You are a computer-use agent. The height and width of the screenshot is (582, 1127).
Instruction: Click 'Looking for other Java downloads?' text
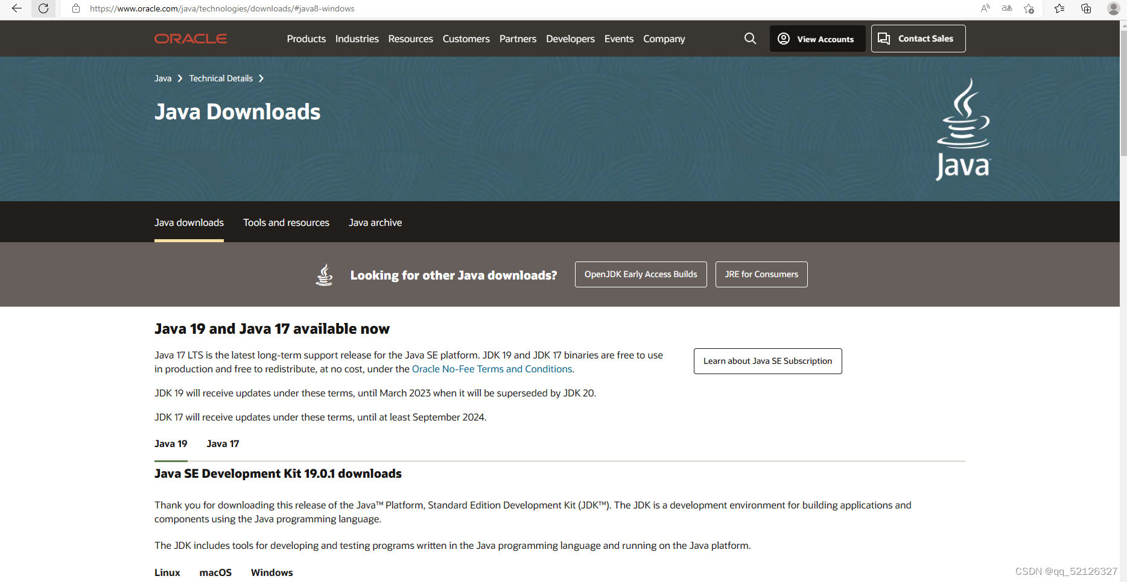tap(454, 275)
